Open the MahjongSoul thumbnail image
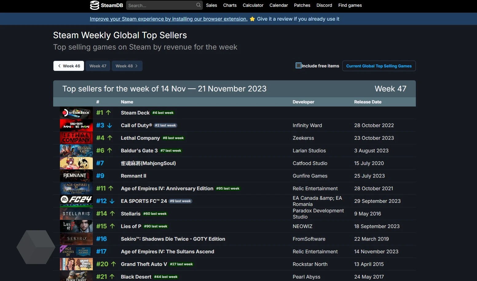 coord(76,163)
